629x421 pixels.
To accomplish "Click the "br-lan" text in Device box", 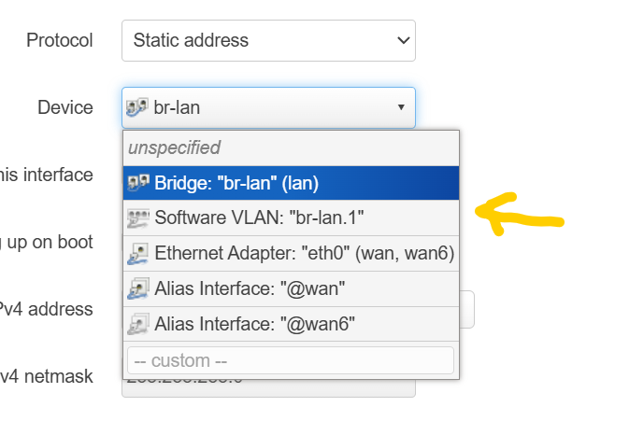I will click(177, 107).
